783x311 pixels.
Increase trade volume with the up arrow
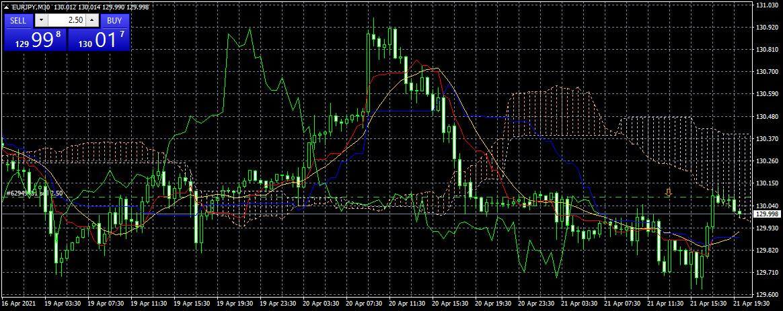pyautogui.click(x=92, y=20)
